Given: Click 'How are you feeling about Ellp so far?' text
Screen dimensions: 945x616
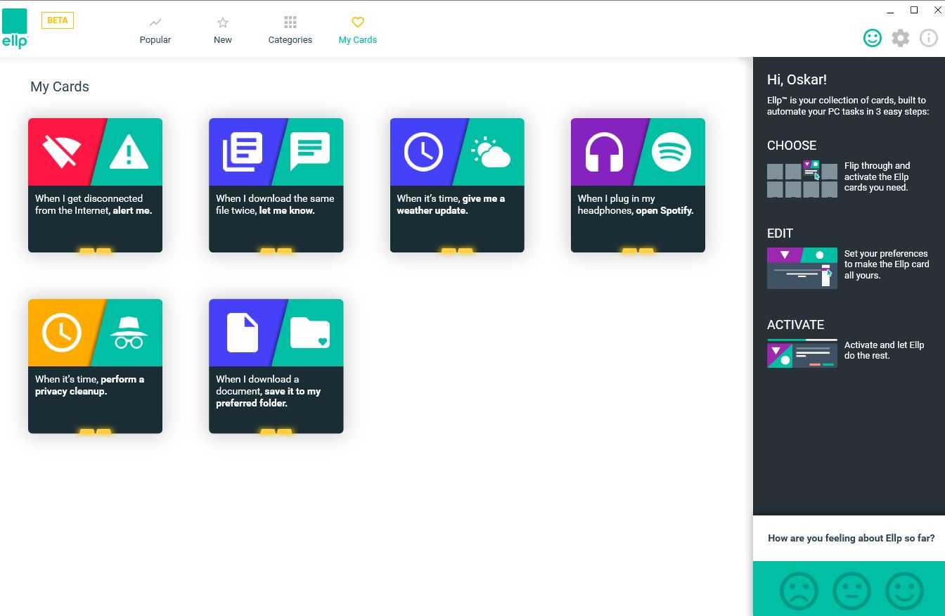Looking at the screenshot, I should [x=851, y=538].
